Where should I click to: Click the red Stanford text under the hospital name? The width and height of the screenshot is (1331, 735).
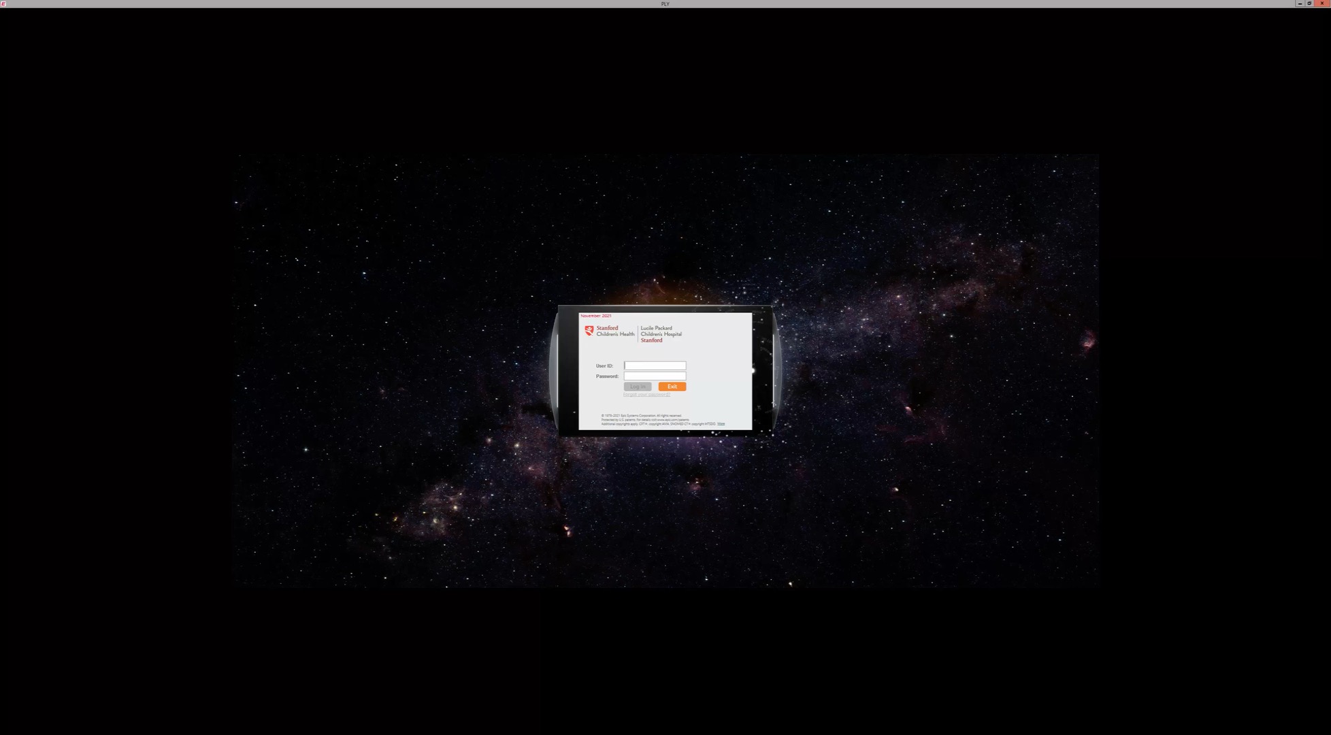(x=651, y=340)
